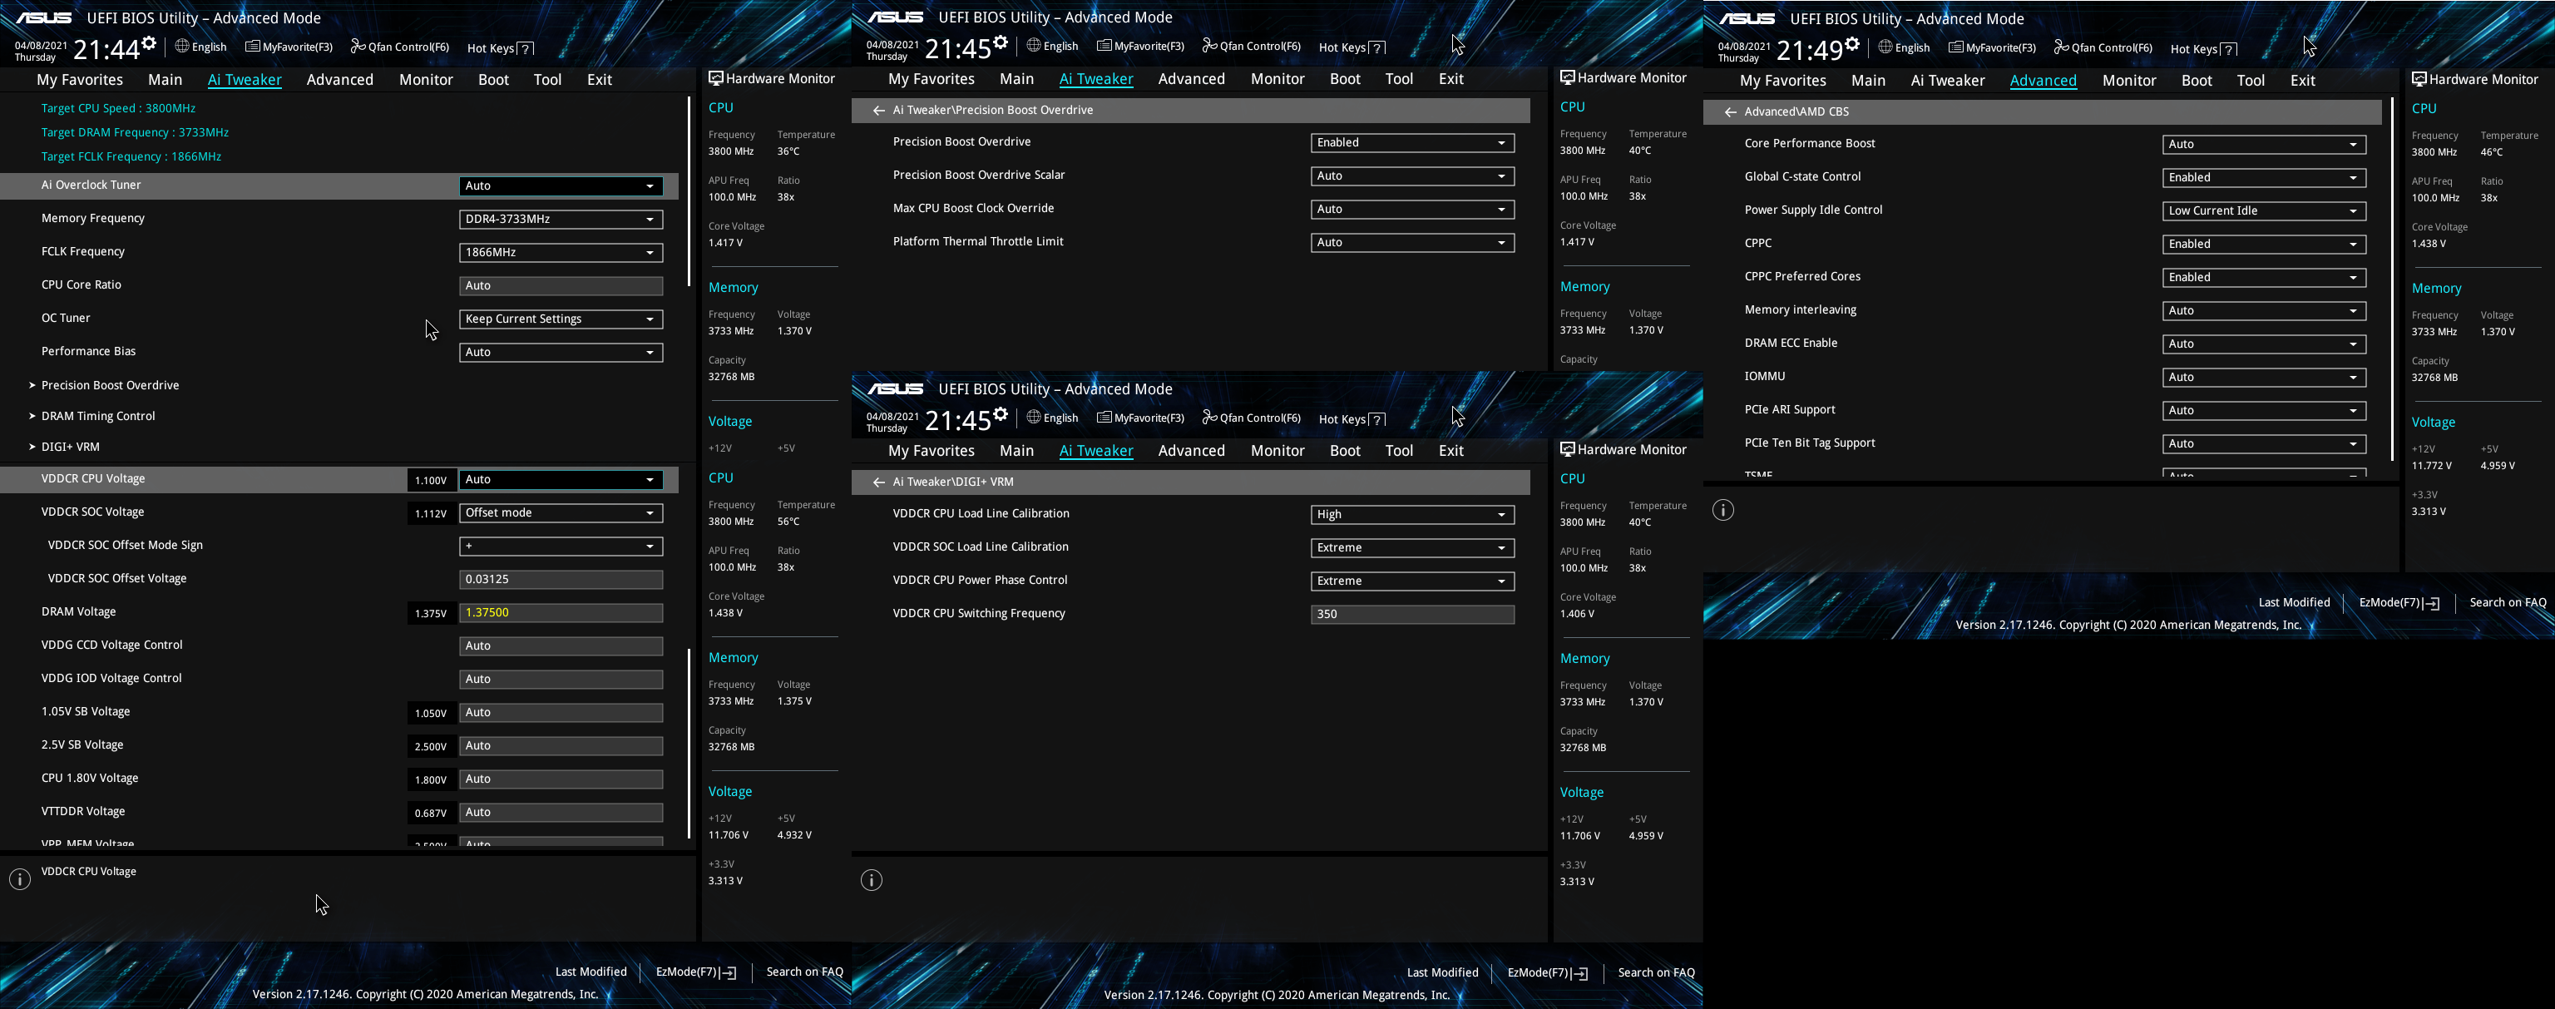Screen dimensions: 2555x1009
Task: Click back arrow in DIGI+ VRM breadcrumb
Action: pyautogui.click(x=877, y=482)
